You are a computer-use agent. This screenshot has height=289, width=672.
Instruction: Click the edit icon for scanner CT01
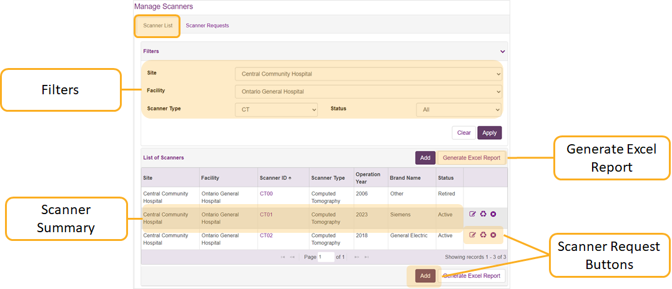tap(473, 214)
